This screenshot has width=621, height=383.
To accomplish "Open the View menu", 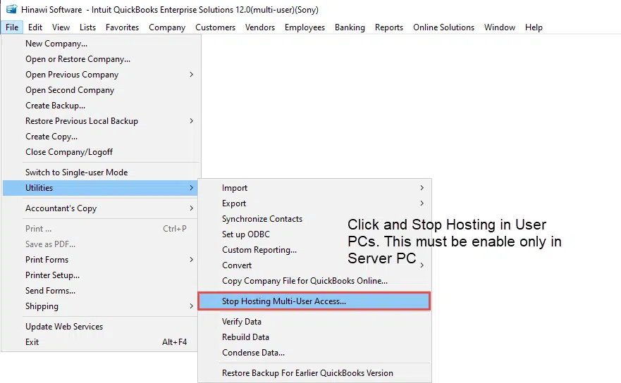I will coord(61,27).
